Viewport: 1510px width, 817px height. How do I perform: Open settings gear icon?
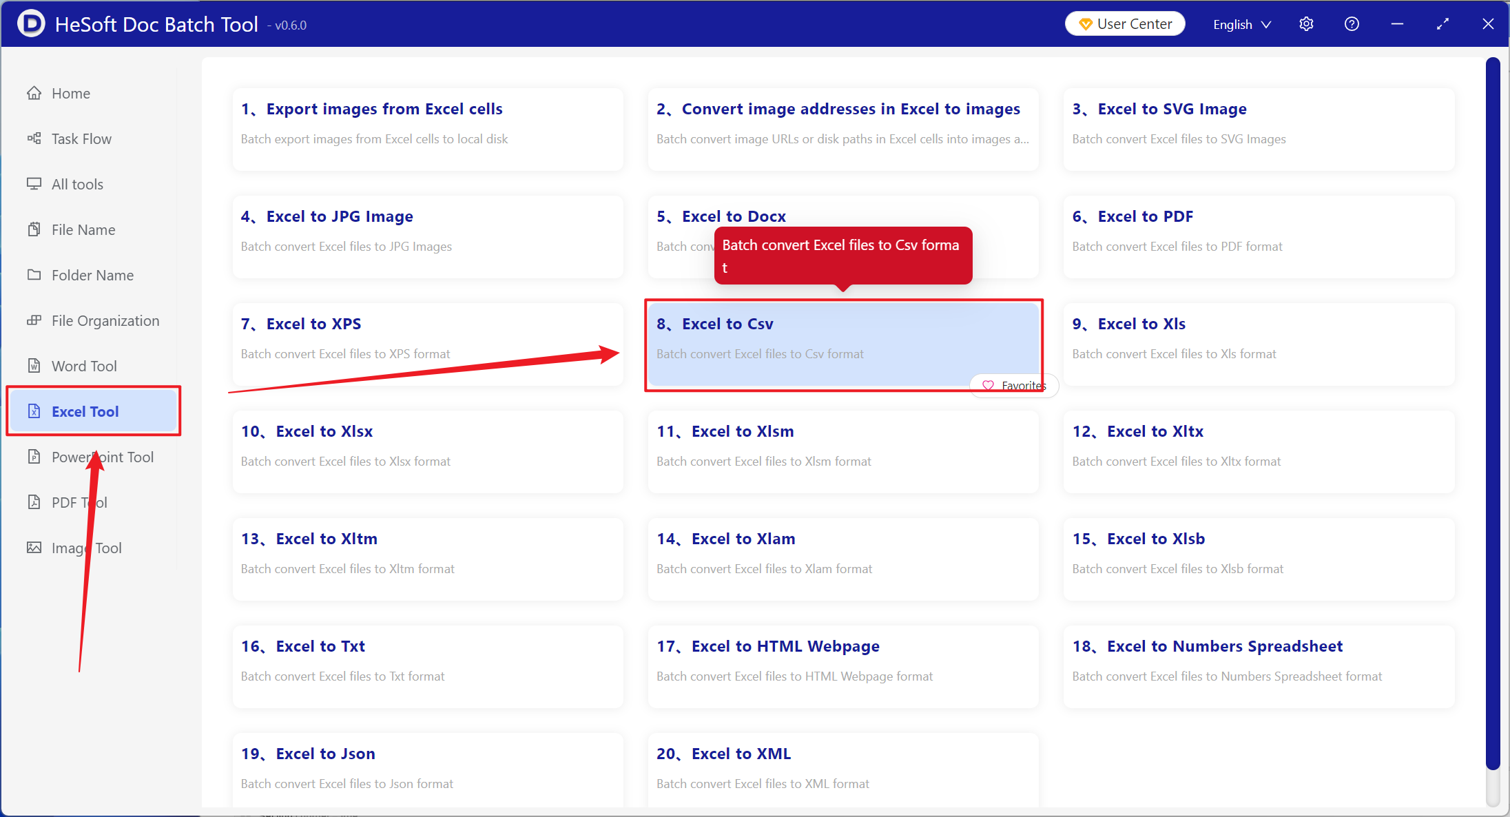[1306, 24]
